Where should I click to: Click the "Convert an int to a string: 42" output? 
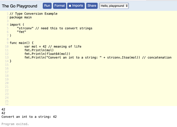[x=29, y=117]
